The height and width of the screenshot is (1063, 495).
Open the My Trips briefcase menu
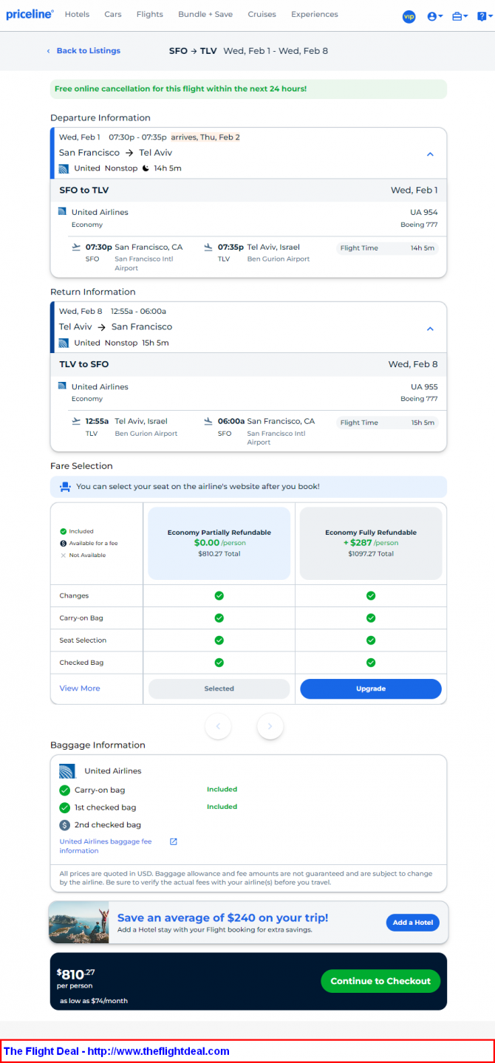point(460,16)
